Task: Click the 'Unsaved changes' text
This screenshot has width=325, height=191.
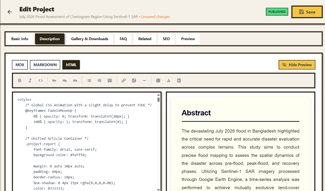Action: pos(156,17)
